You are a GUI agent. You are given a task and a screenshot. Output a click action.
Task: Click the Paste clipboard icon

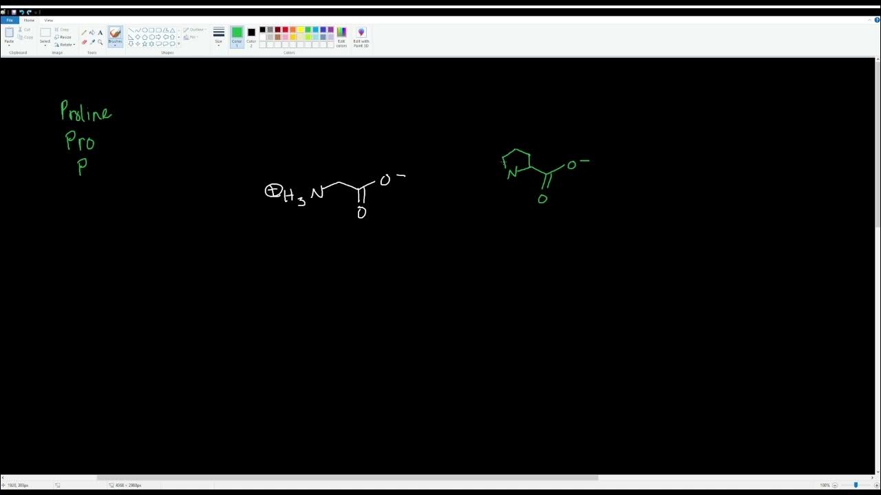point(9,32)
